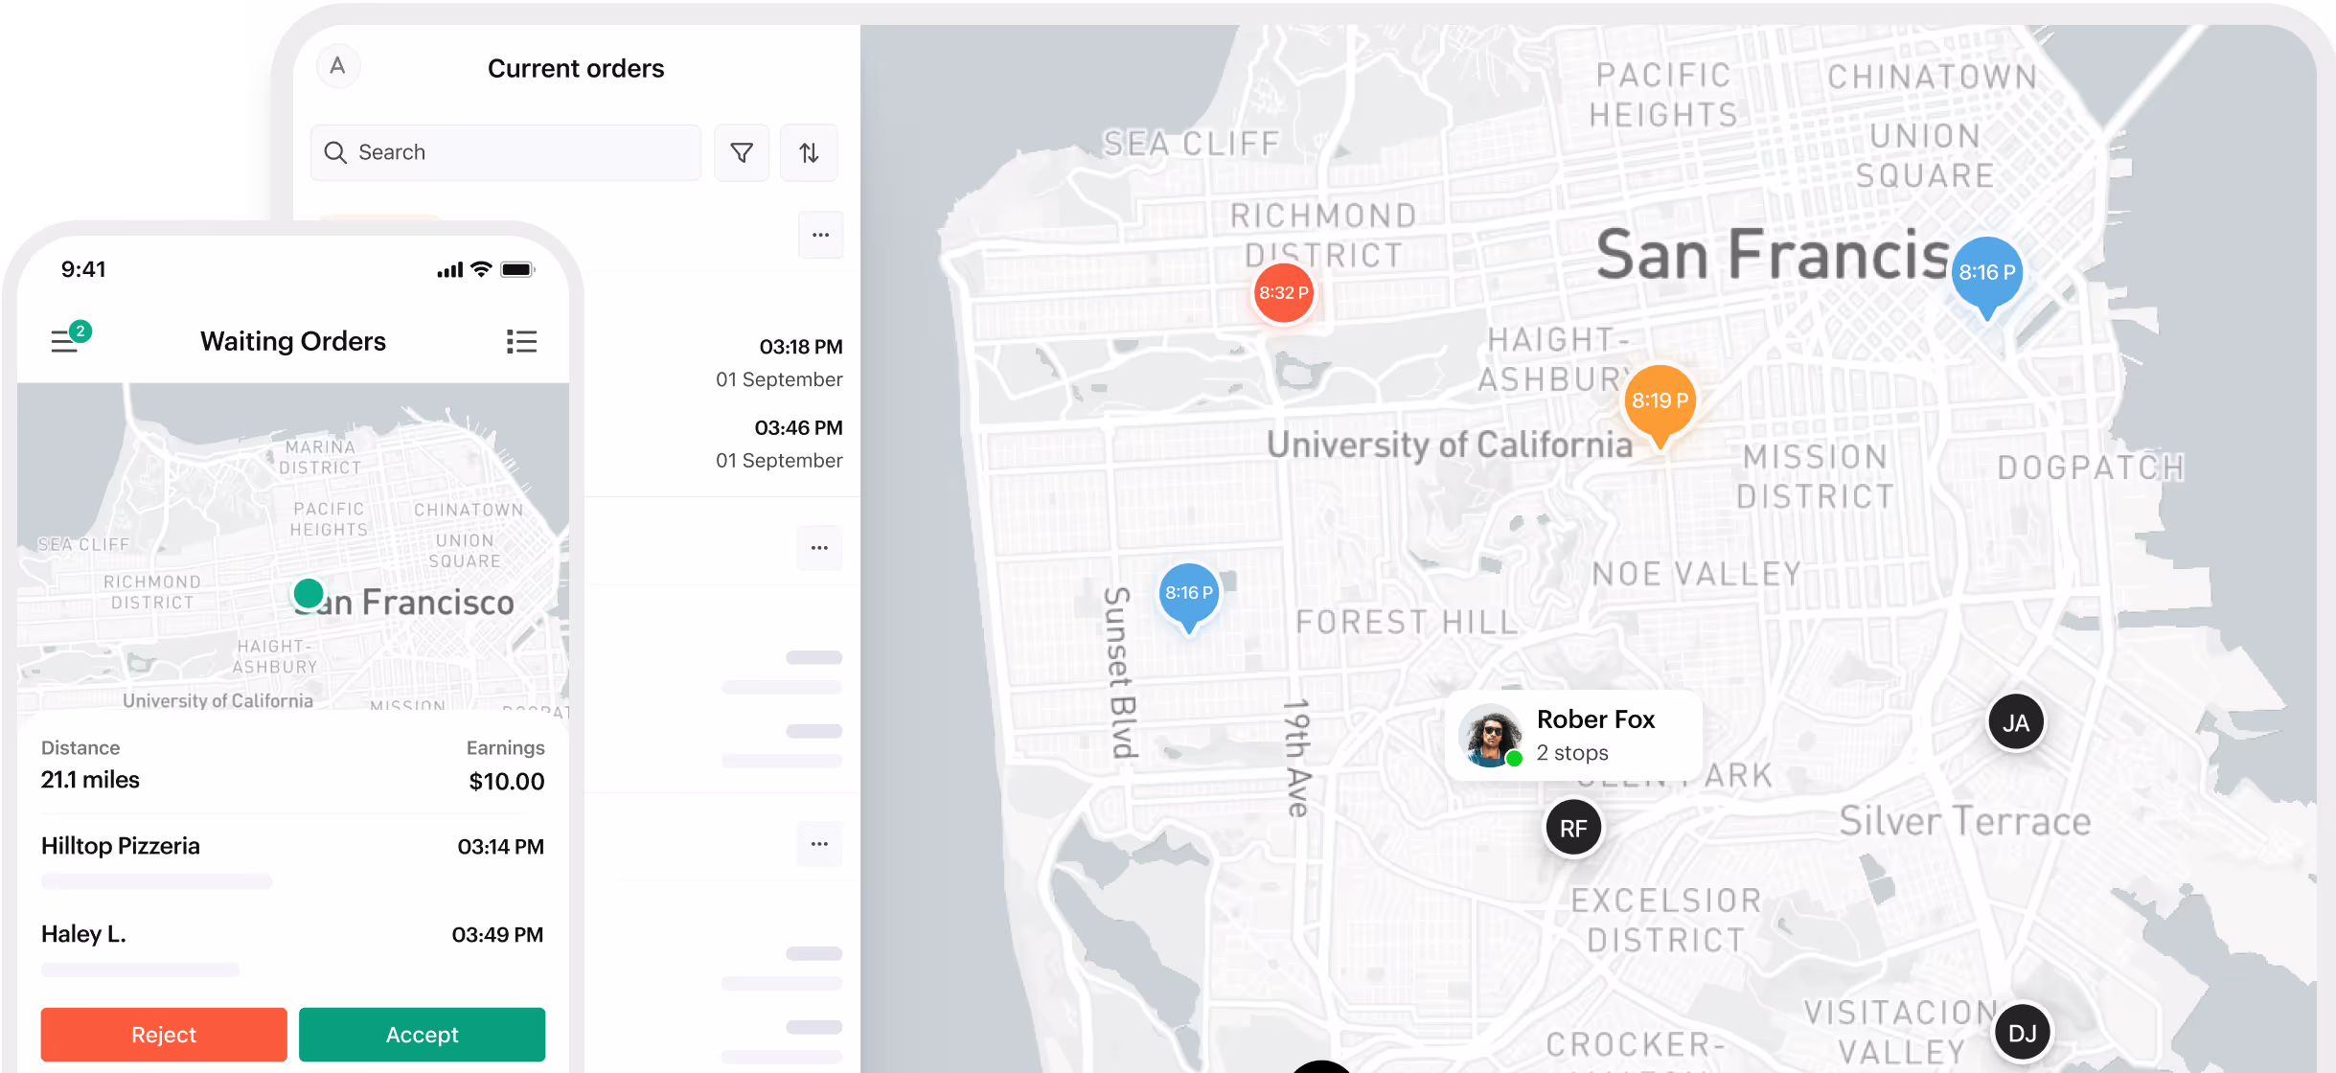Viewport: 2336px width, 1073px height.
Task: Focus the Search orders field
Action: pos(506,152)
